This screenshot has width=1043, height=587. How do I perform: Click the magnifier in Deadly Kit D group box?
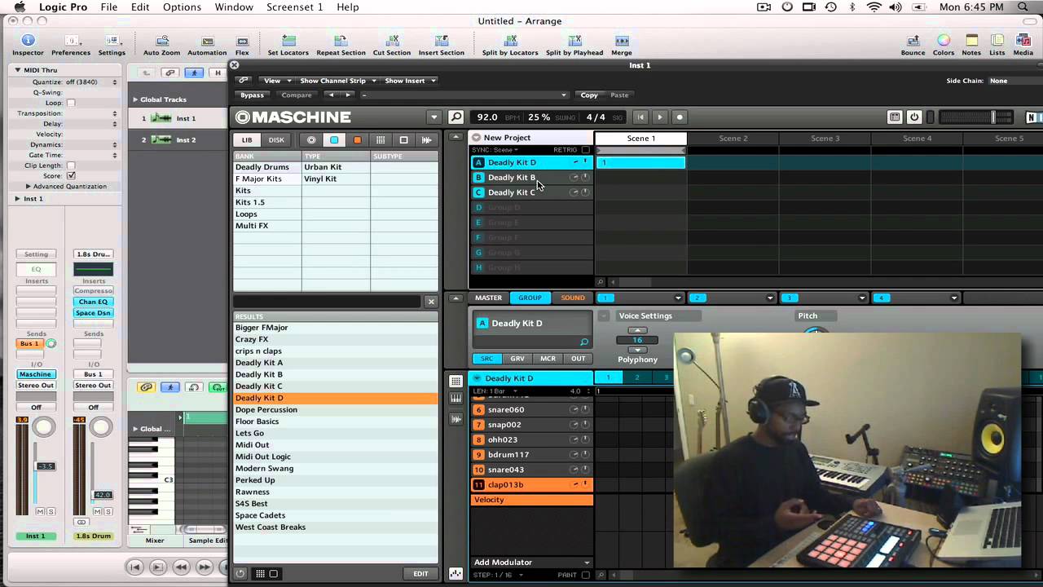[583, 342]
